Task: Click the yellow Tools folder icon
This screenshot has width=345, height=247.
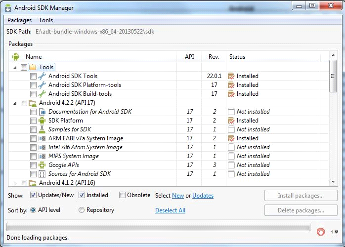Action: (x=33, y=67)
